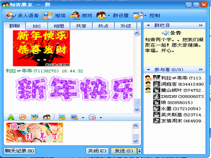Click the 发送(S) send button
Viewport: 211px width, 158px height.
coord(124,151)
